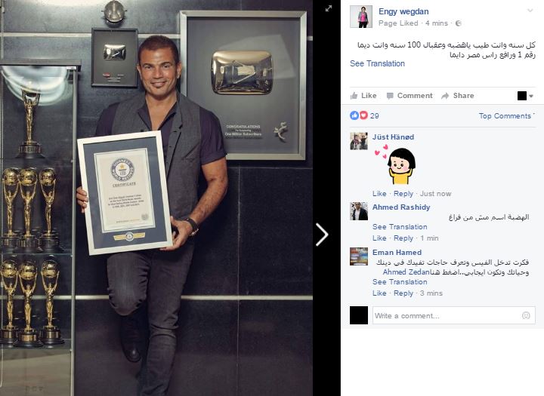
Task: Click the Like thumbs-up button
Action: 363,96
